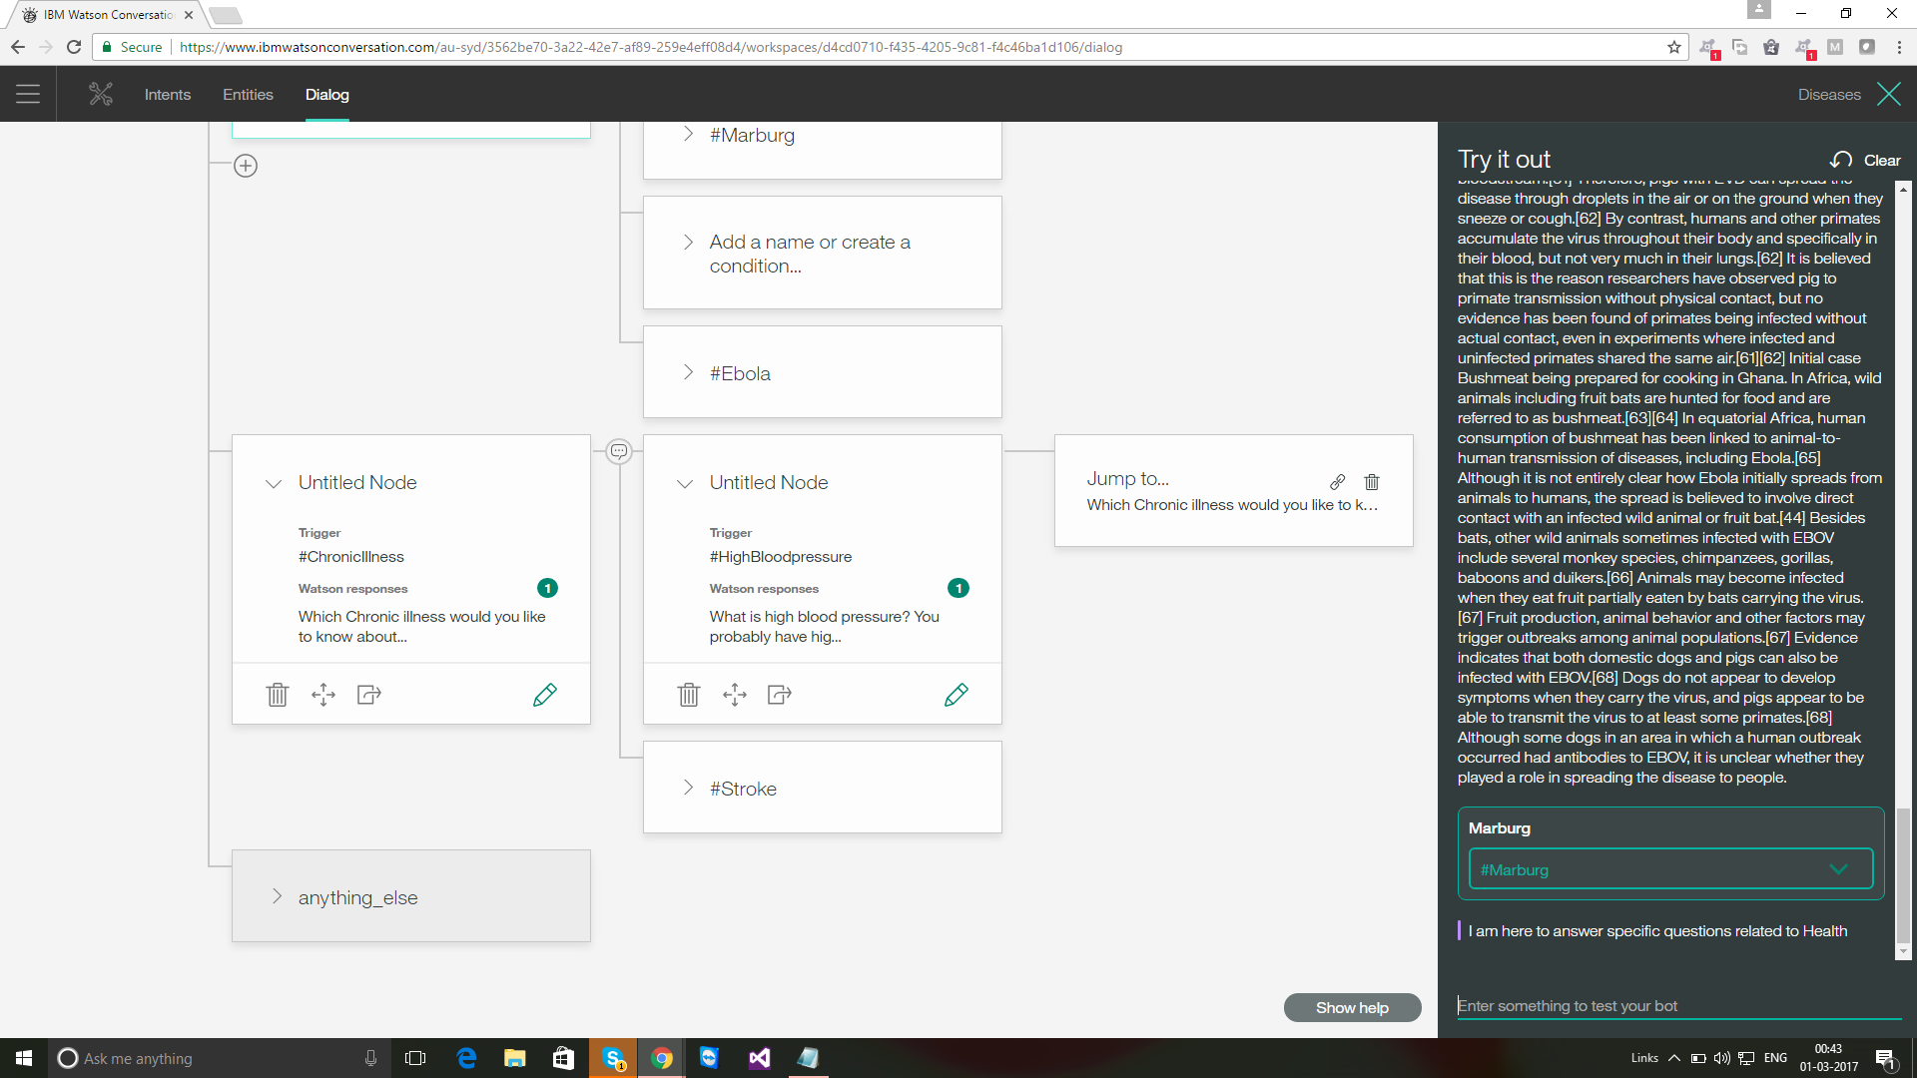Clear the Try it out conversation
Screen dimensions: 1917x1078
point(1865,161)
